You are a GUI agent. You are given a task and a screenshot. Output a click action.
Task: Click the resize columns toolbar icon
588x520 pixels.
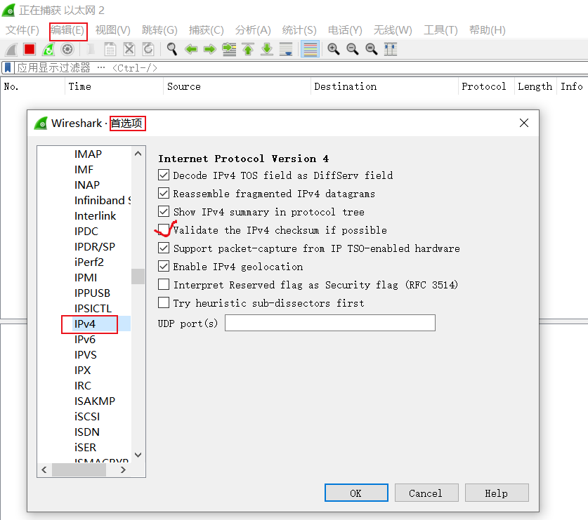[391, 49]
